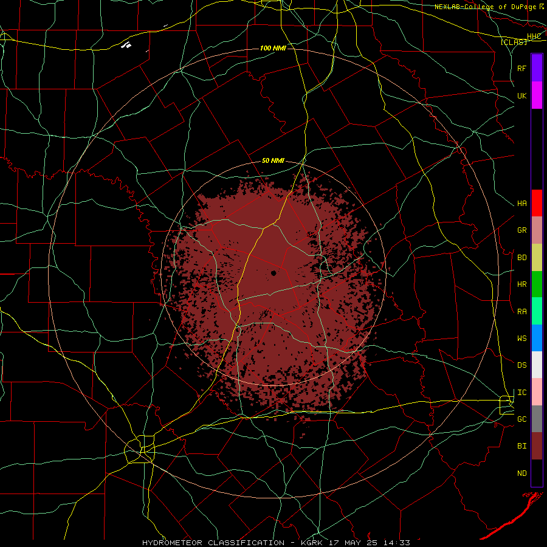This screenshot has height=547, width=547.
Task: Select the BD yellow legend block
Action: coord(537,258)
